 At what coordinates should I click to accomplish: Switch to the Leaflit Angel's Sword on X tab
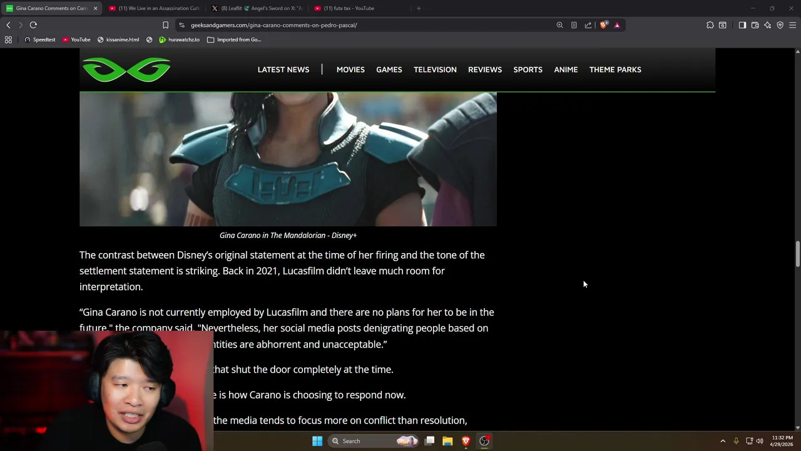tap(257, 8)
